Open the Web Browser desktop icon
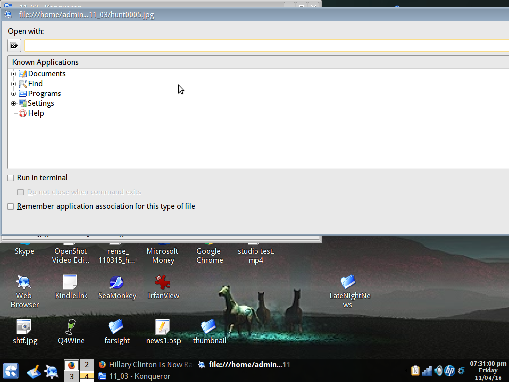The image size is (509, 382). coord(24,283)
